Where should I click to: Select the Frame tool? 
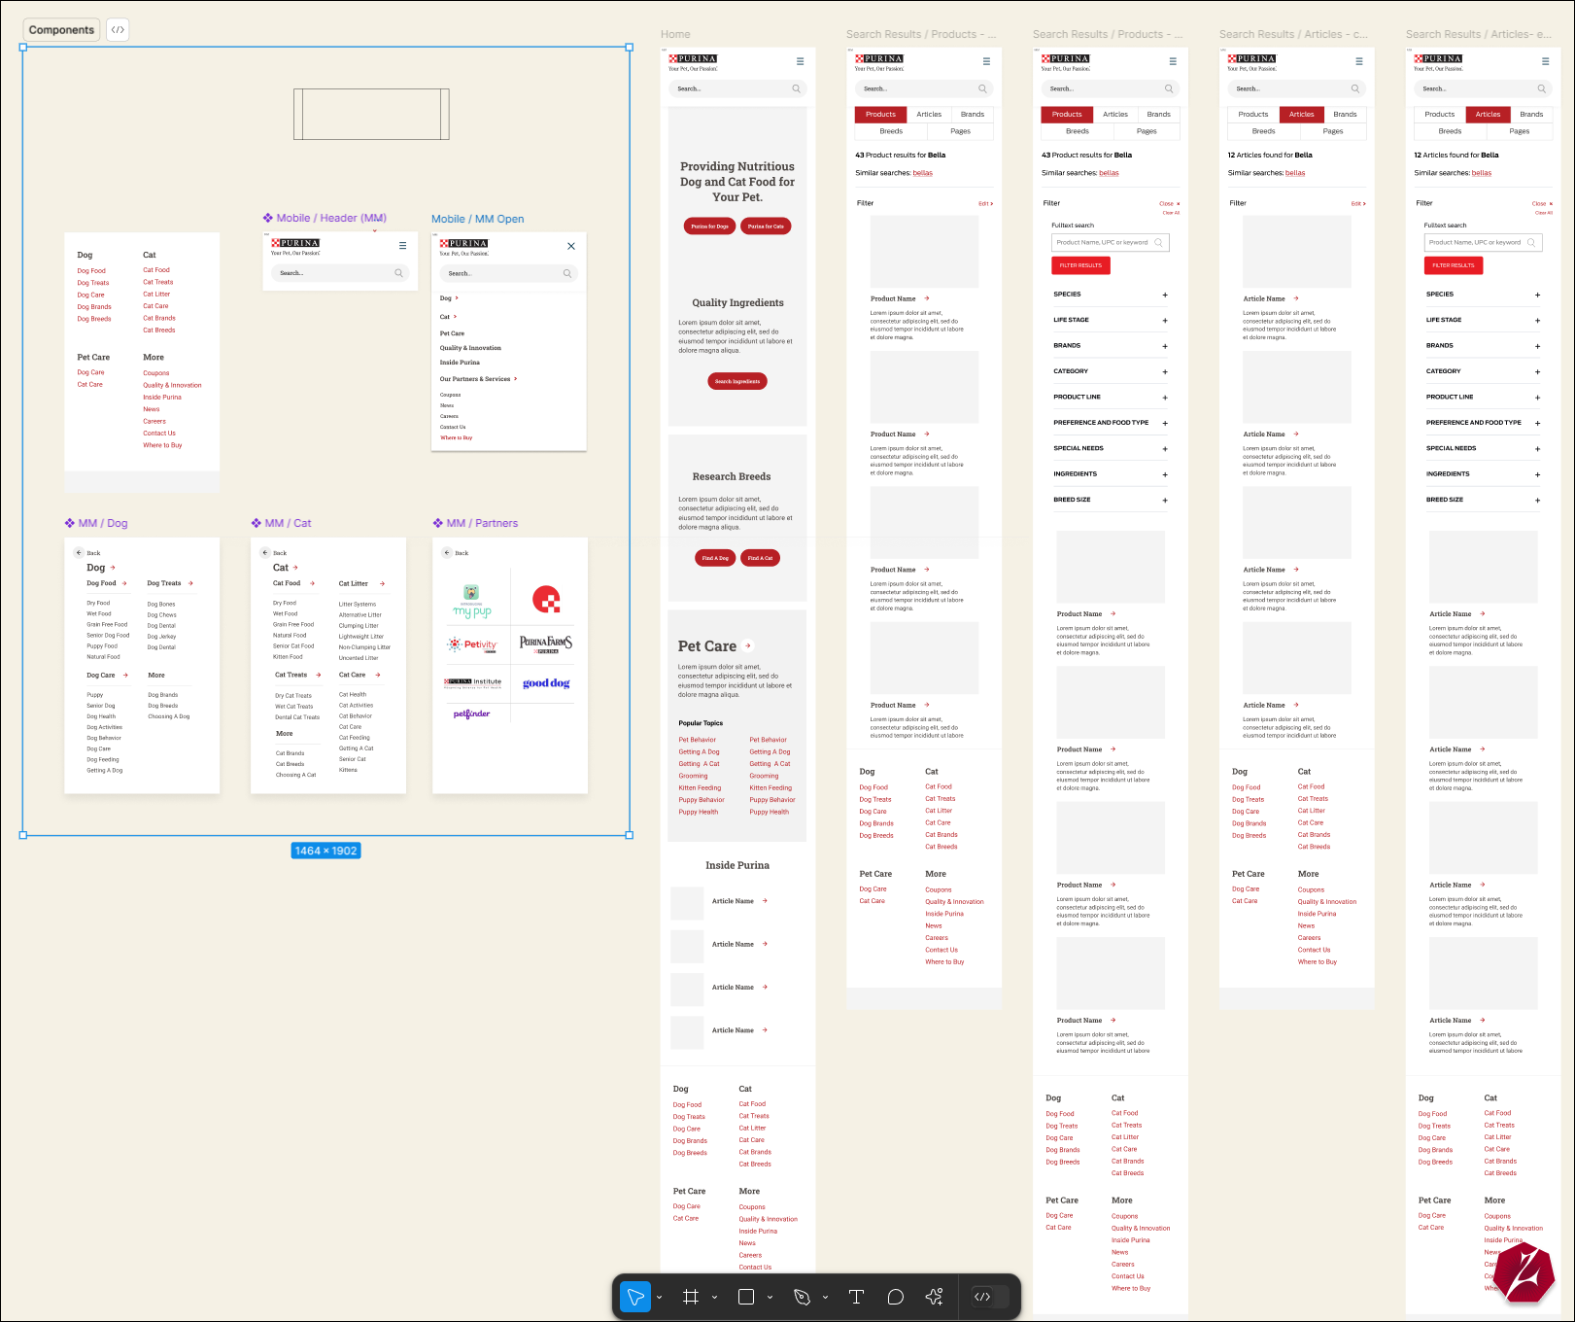point(691,1297)
